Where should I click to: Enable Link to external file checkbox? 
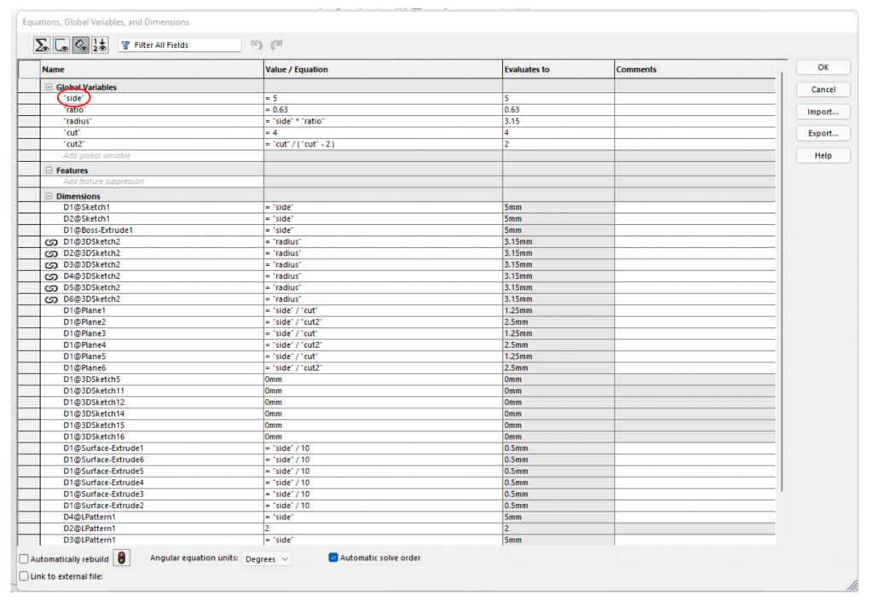click(24, 576)
